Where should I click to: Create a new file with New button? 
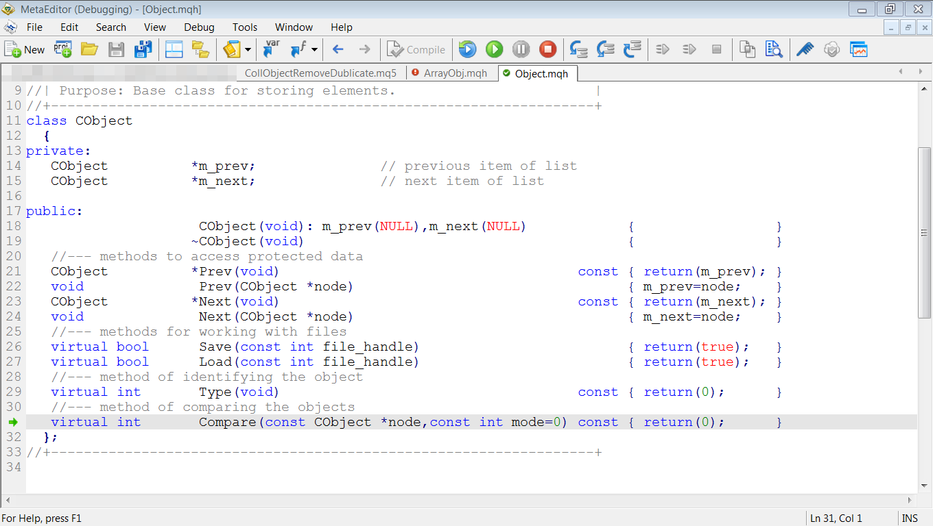click(x=25, y=49)
